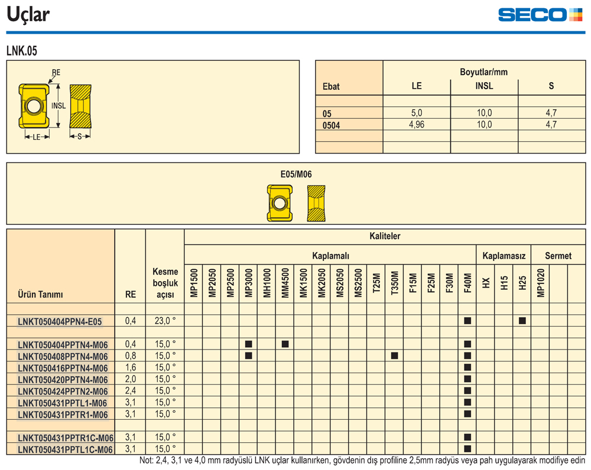Click the 'MM4500' grade column header
This screenshot has height=470, width=591.
point(285,283)
